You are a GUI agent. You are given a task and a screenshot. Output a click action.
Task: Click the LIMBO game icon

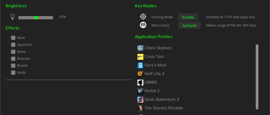(x=140, y=82)
